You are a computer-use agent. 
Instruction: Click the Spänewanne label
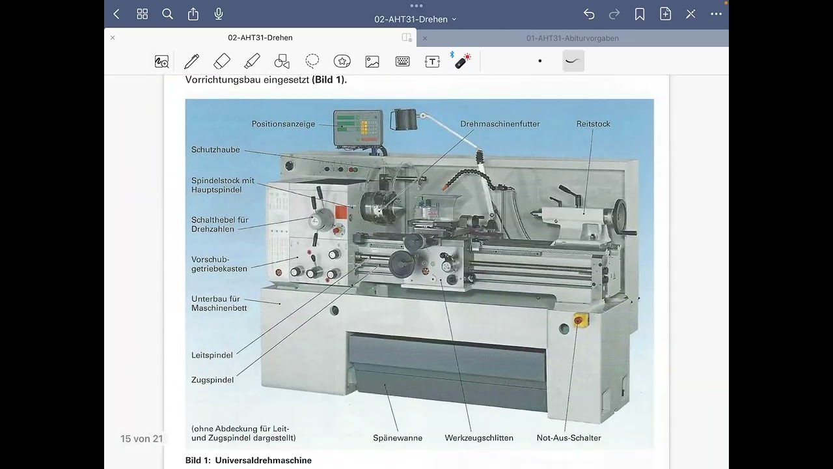tap(398, 438)
